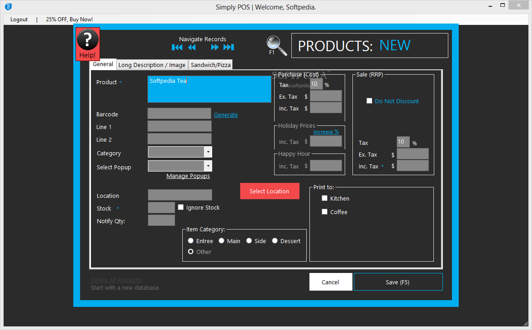532x330 pixels.
Task: Tick the Do Not Discount checkbox
Action: coord(369,101)
